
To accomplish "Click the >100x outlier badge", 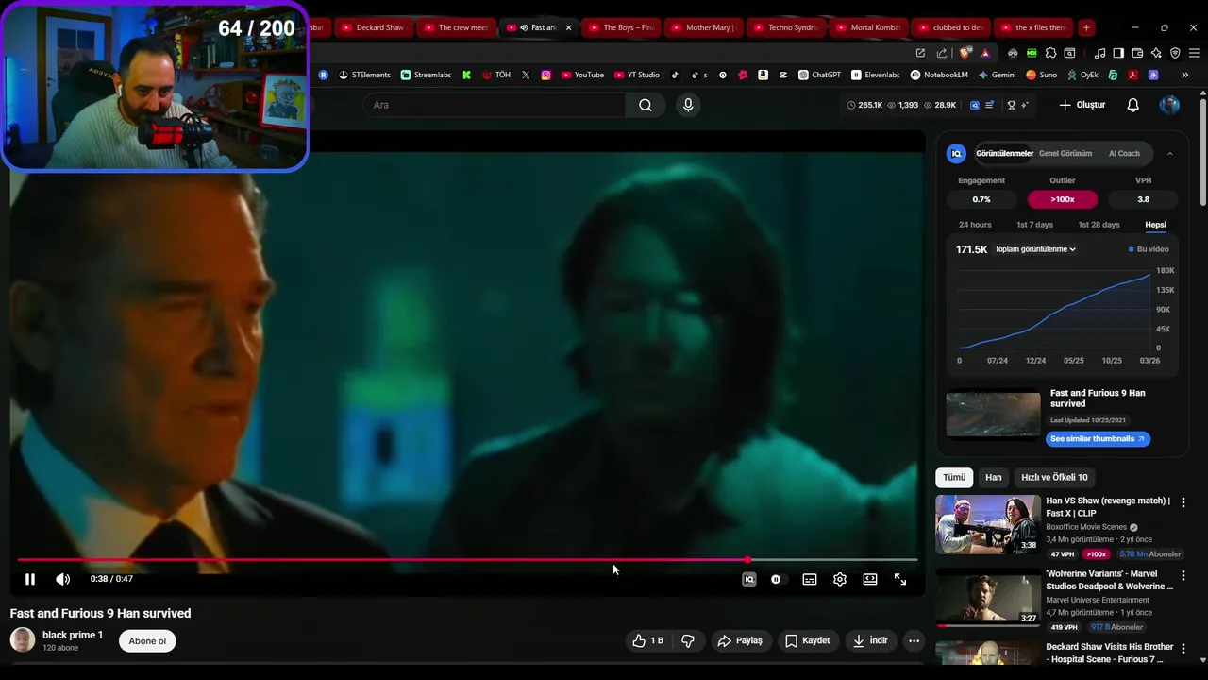I will pos(1063,199).
